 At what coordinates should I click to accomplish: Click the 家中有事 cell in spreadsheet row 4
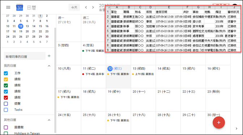pos(198,26)
